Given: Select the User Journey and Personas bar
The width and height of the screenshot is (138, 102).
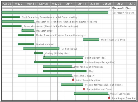Looking at the screenshot, I should (x=58, y=67).
